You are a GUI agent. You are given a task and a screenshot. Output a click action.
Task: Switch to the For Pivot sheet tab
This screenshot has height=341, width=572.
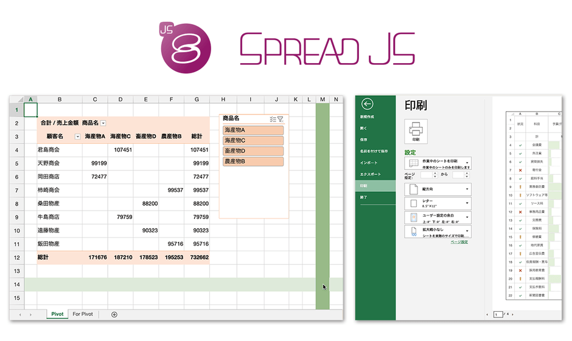pyautogui.click(x=83, y=314)
